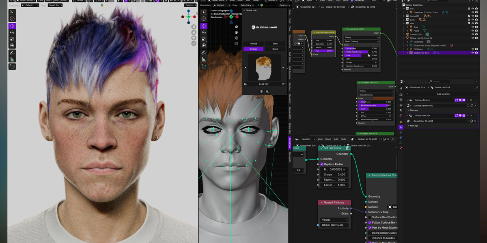The width and height of the screenshot is (487, 243).
Task: Click the camera icon for Camera.001 in outliner
Action: click(476, 34)
